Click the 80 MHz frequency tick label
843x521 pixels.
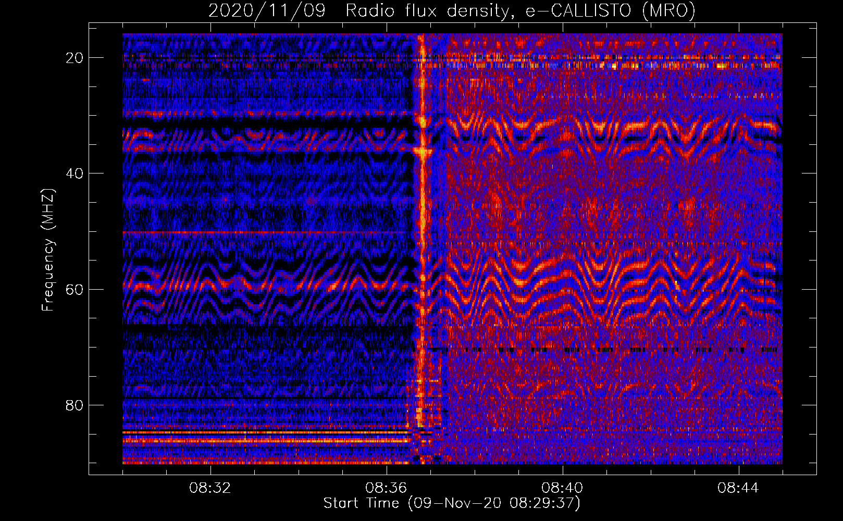(x=75, y=405)
